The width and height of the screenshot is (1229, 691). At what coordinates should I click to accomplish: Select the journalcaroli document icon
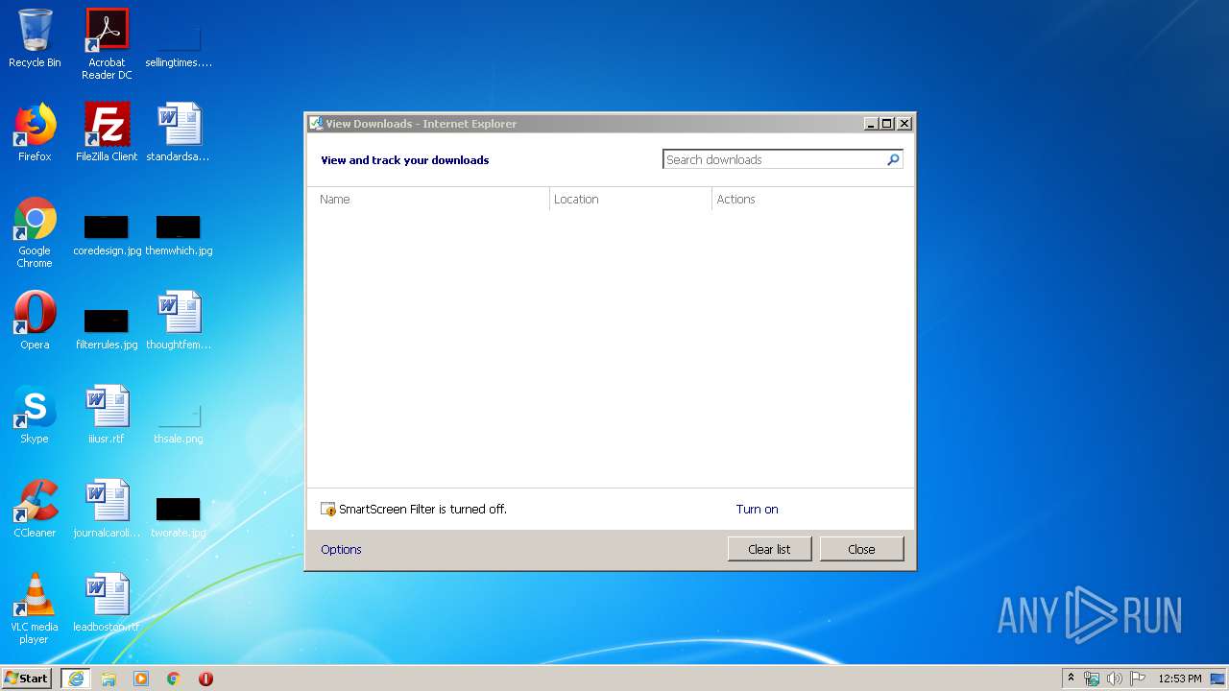click(x=107, y=509)
